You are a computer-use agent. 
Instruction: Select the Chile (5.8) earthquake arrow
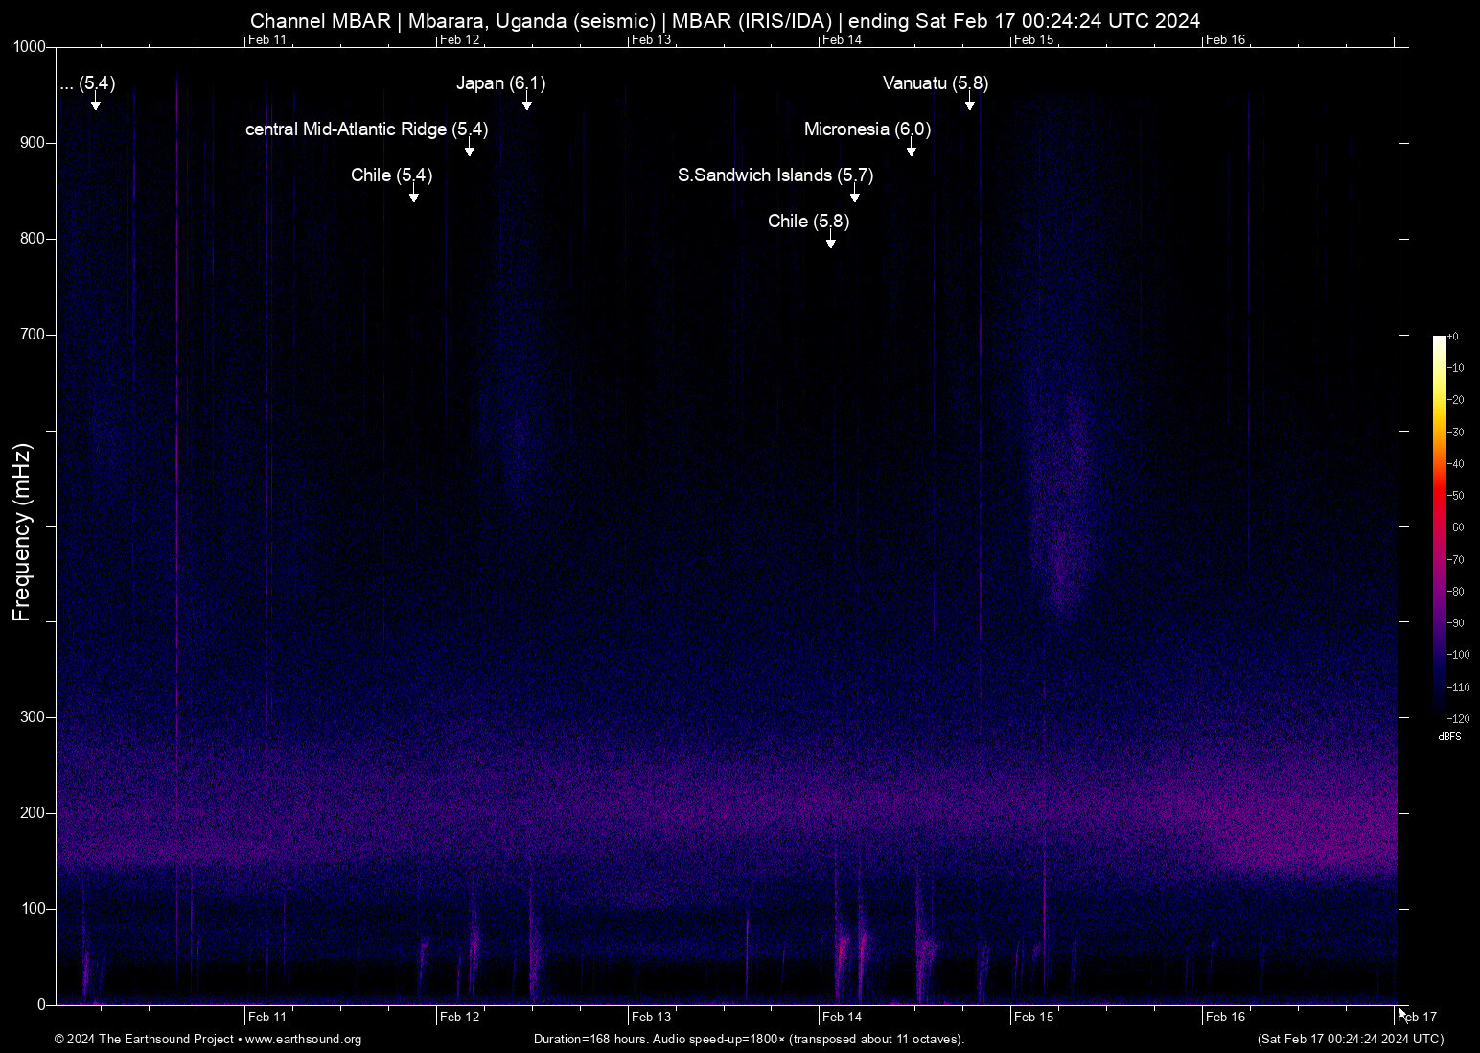tap(831, 242)
